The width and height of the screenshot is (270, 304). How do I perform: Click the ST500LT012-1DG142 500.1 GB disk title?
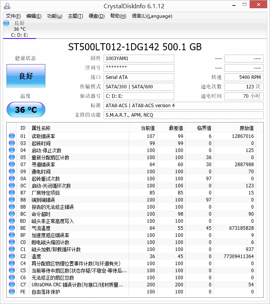[x=135, y=47]
